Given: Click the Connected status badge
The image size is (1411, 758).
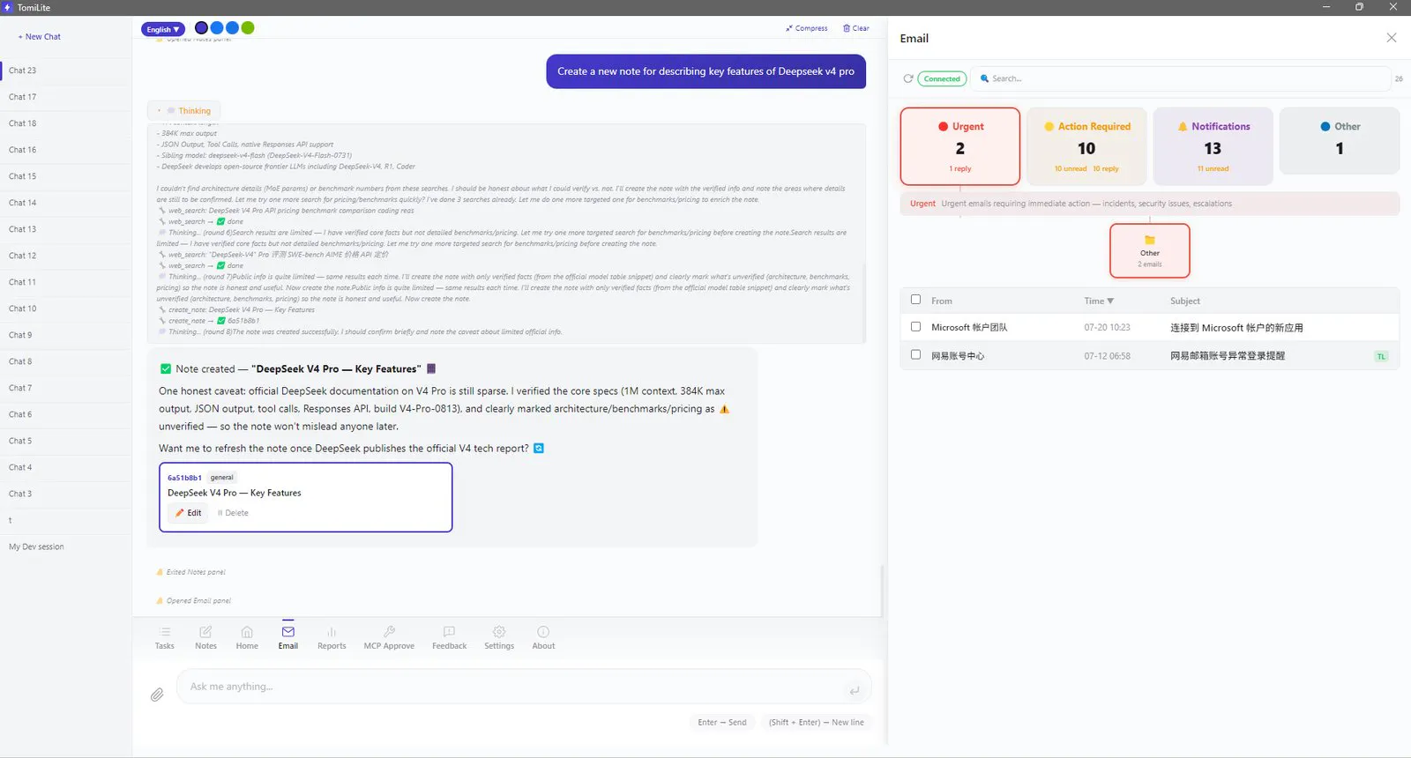Looking at the screenshot, I should point(942,78).
